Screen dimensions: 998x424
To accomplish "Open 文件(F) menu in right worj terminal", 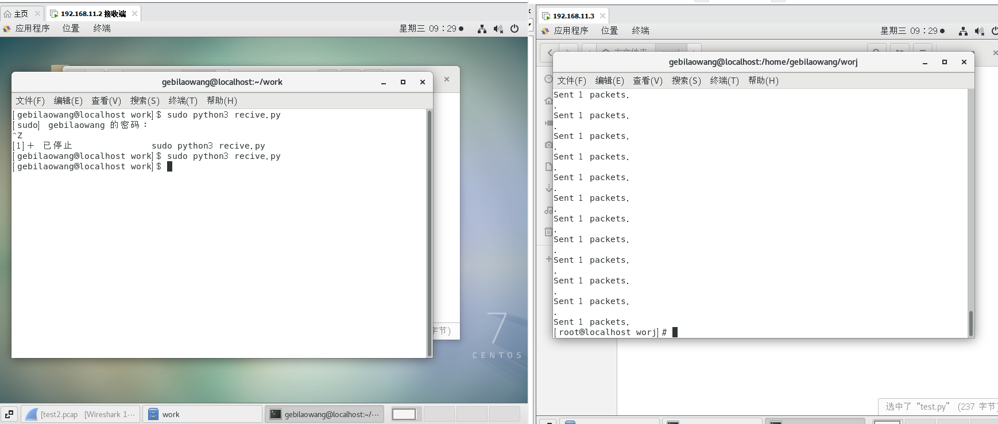I will [x=572, y=80].
